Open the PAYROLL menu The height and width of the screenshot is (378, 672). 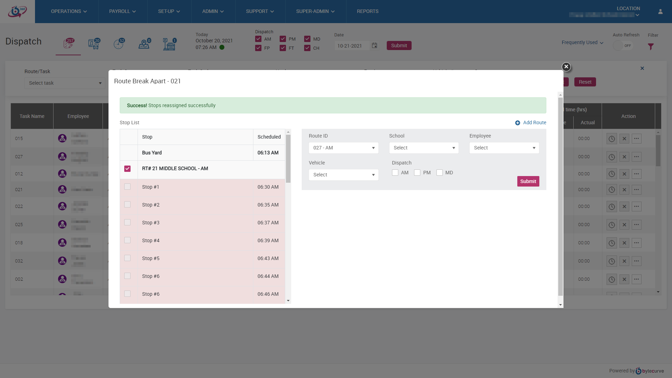coord(122,12)
